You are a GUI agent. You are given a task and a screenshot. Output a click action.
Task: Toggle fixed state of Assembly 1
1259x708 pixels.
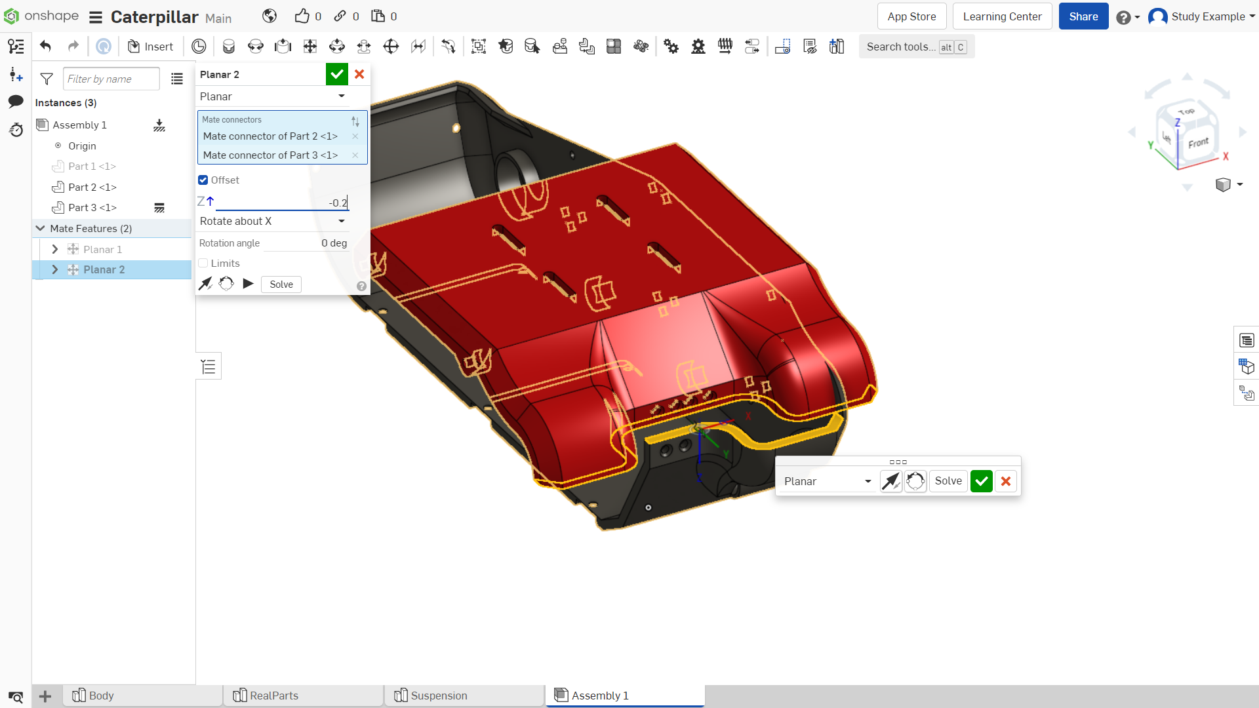(159, 125)
